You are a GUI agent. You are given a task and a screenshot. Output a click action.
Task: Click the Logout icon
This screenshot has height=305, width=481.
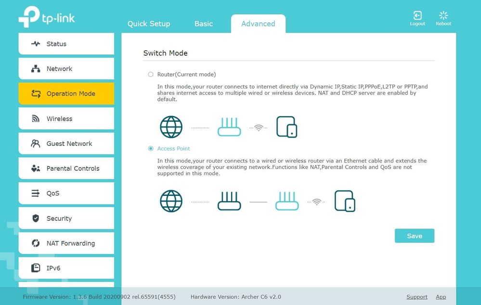(x=417, y=16)
